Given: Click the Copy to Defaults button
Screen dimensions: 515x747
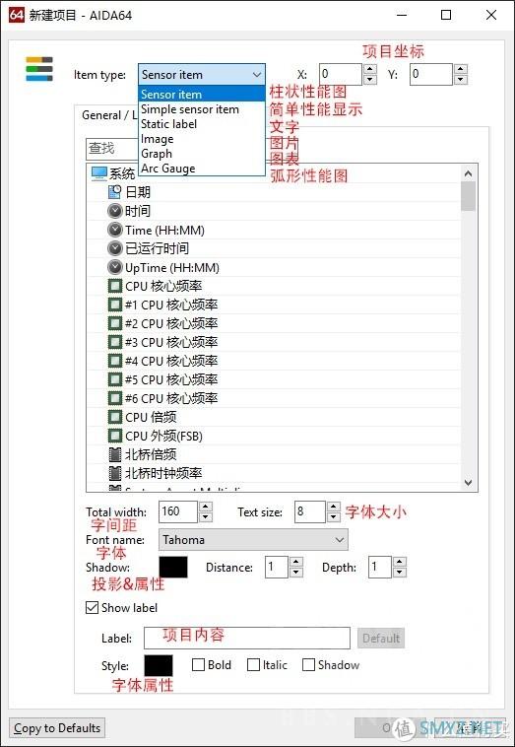Looking at the screenshot, I should click(57, 728).
